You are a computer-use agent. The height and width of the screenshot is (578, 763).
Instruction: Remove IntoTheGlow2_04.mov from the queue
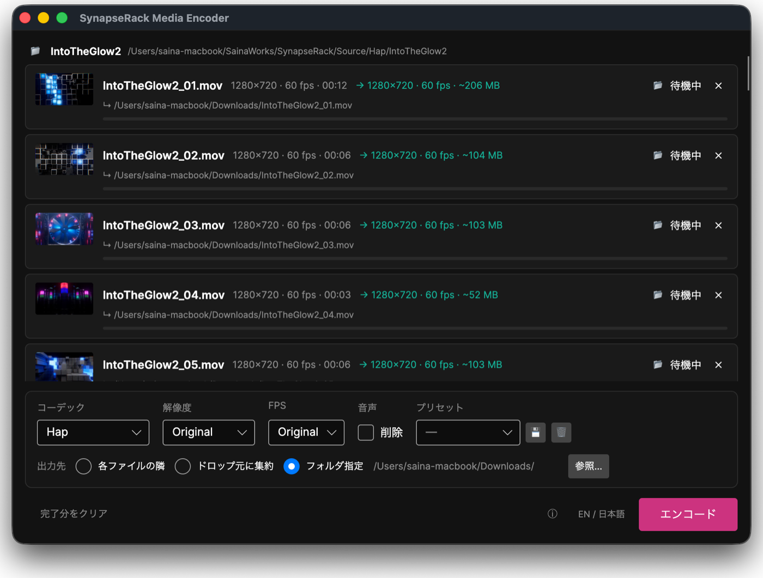coord(718,295)
